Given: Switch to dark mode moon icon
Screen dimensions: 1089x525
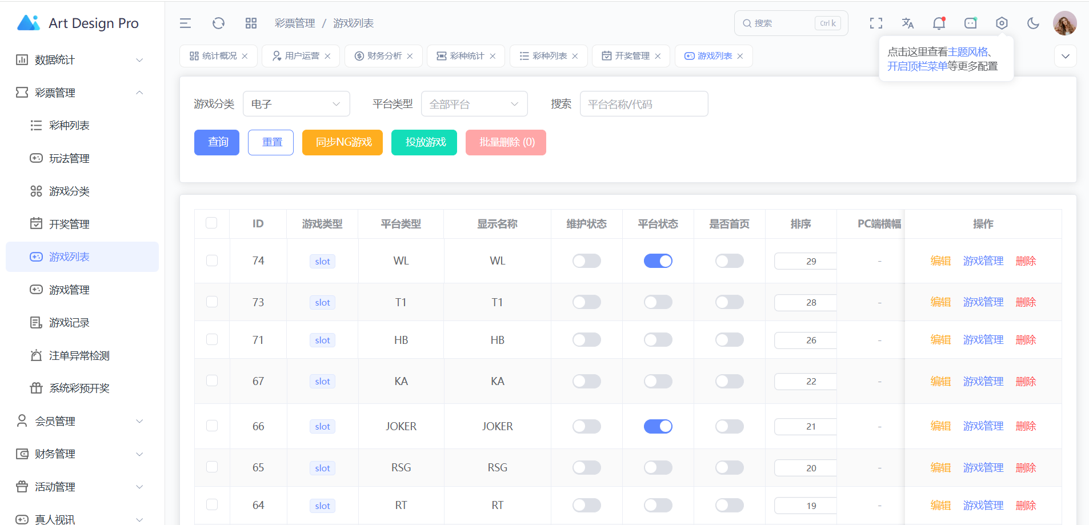Looking at the screenshot, I should click(x=1033, y=23).
